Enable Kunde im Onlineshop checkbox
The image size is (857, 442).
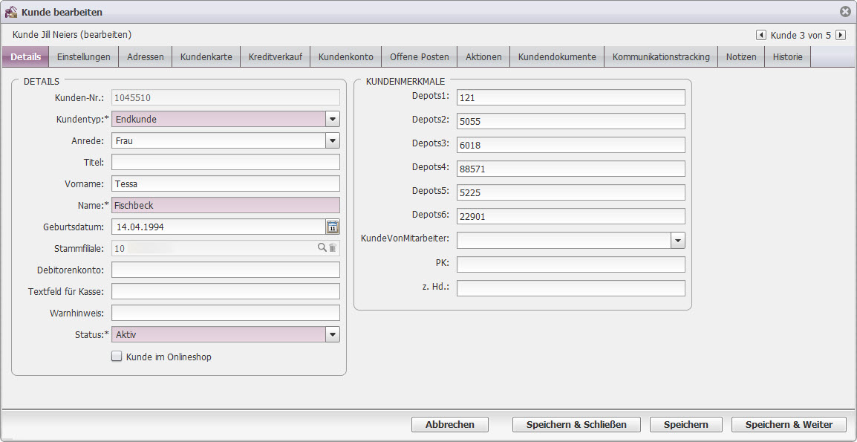(x=117, y=357)
